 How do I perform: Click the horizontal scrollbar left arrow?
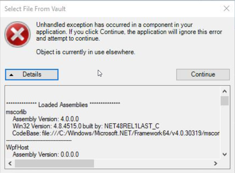click(x=10, y=163)
